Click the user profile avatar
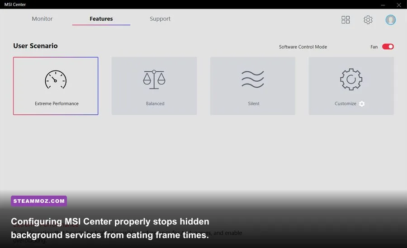The width and height of the screenshot is (407, 248). coord(390,20)
